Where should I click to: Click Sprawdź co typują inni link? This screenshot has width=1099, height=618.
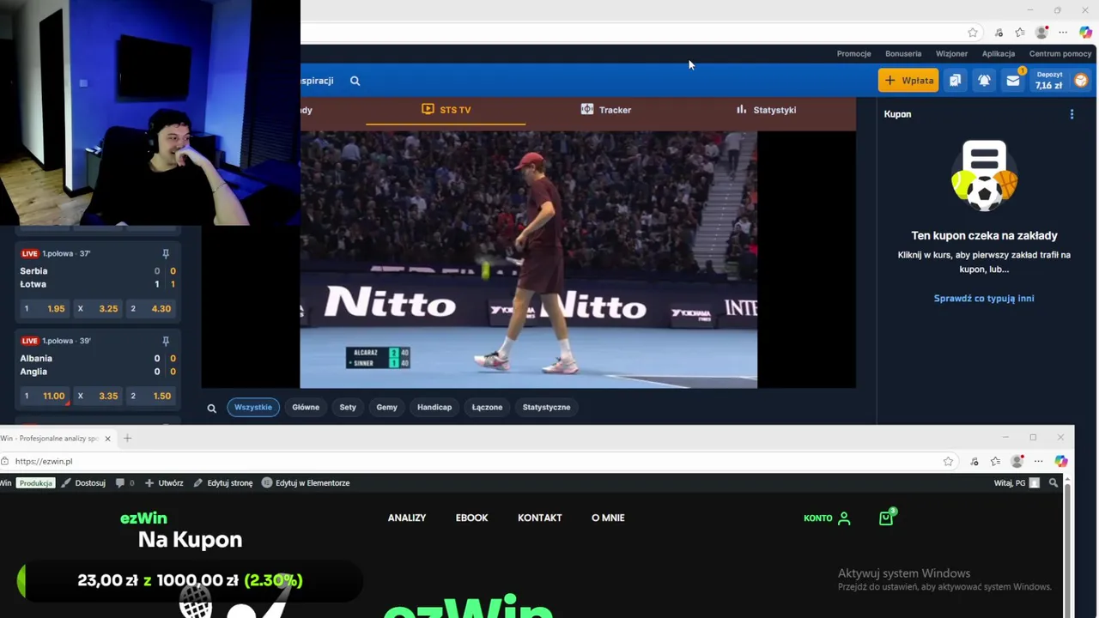tap(984, 299)
